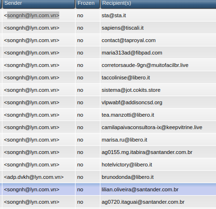The image size is (216, 209).
Task: Select recipient sta@sta.it
Action: pos(114,15)
